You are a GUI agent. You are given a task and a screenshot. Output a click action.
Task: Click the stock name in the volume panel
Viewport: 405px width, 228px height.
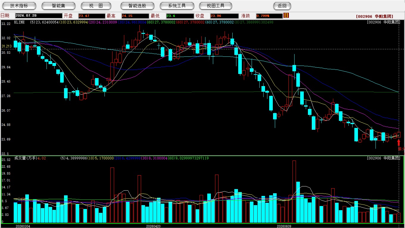[384, 158]
